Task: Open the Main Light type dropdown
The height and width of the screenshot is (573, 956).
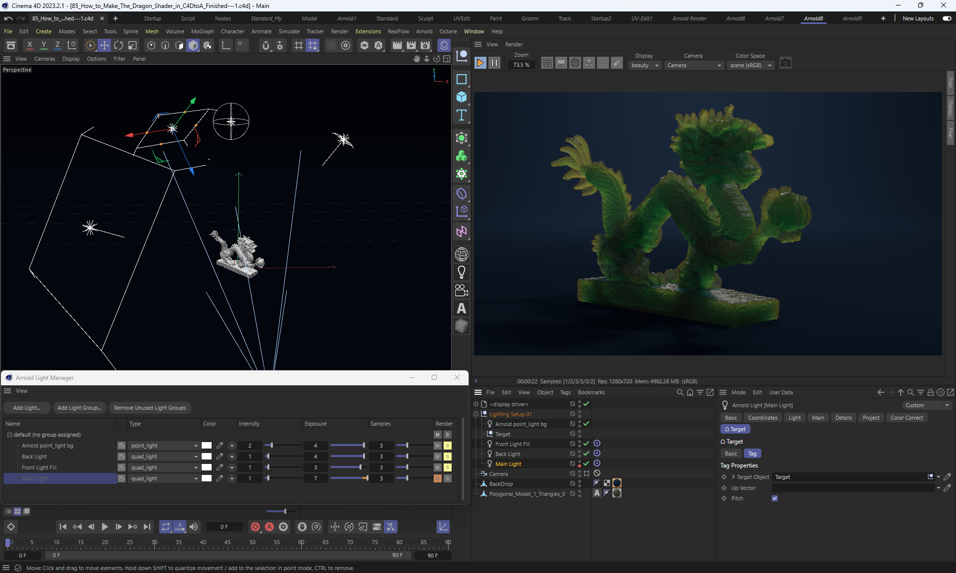Action: tap(164, 478)
